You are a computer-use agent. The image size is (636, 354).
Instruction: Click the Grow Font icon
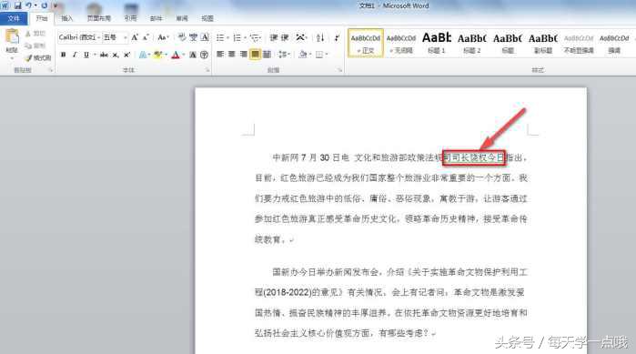tap(135, 37)
